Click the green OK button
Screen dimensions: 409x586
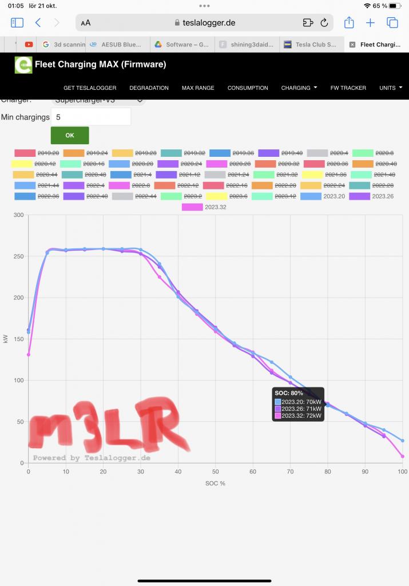click(70, 135)
